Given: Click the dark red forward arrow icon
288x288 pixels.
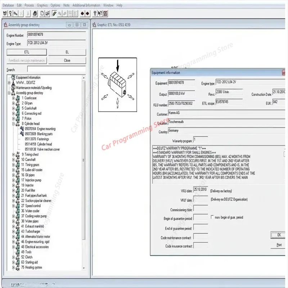Looking at the screenshot, I should pyautogui.click(x=87, y=13).
